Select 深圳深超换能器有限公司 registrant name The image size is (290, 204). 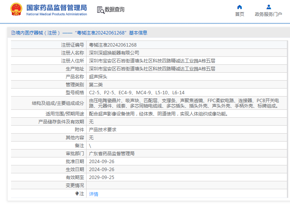coord(114,53)
